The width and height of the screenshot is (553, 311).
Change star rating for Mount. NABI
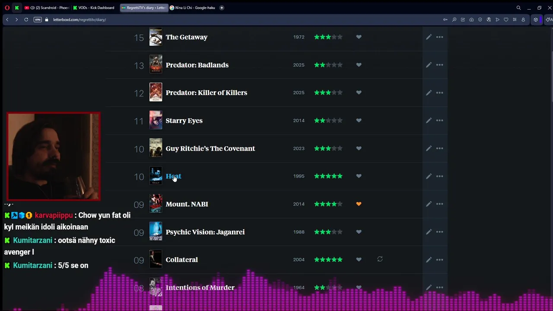coord(328,204)
